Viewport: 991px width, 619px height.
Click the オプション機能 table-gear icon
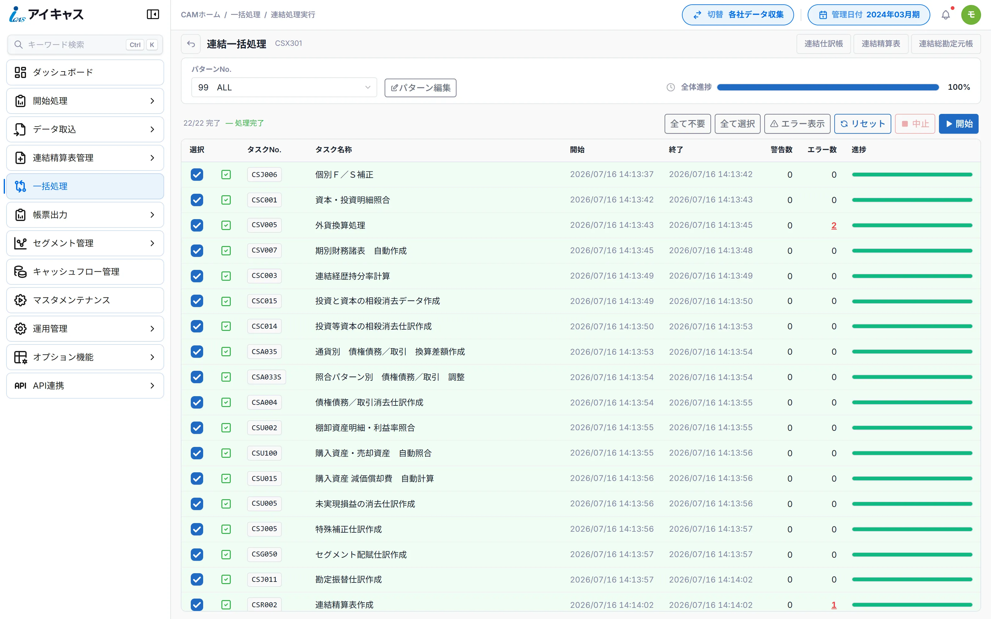[x=20, y=357]
